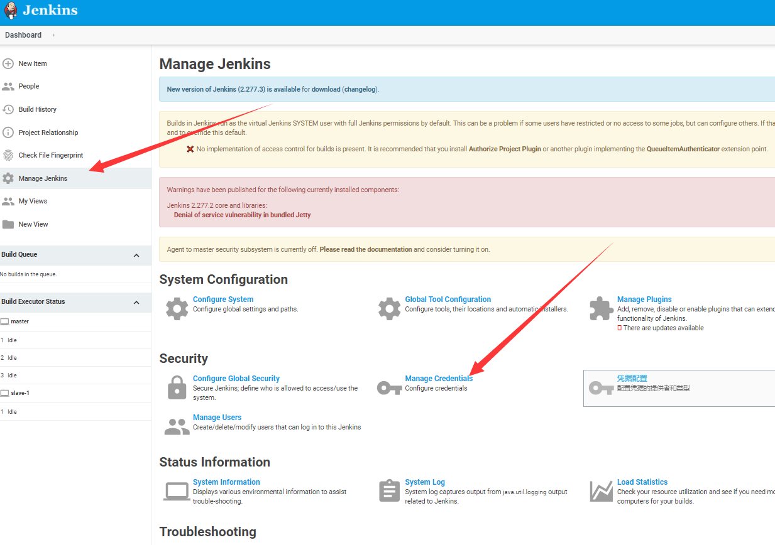Open the Dashboard breadcrumb dropdown arrow
The width and height of the screenshot is (775, 545).
pos(53,35)
